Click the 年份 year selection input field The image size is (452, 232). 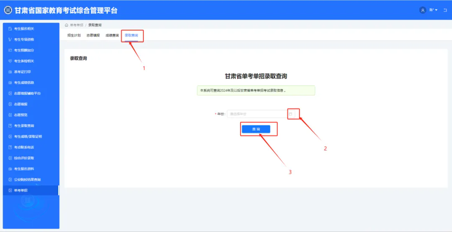pos(261,114)
